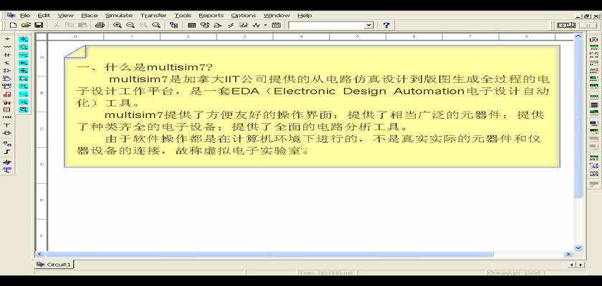Toggle the project hierarchy view icon

[174, 25]
